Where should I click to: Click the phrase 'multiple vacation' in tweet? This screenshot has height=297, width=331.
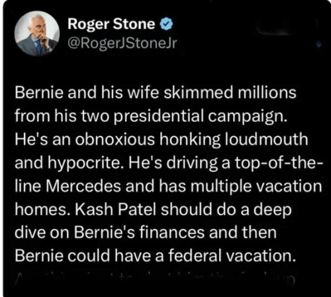[x=256, y=187]
